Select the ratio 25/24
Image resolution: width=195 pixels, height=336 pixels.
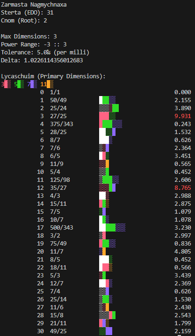click(x=58, y=108)
